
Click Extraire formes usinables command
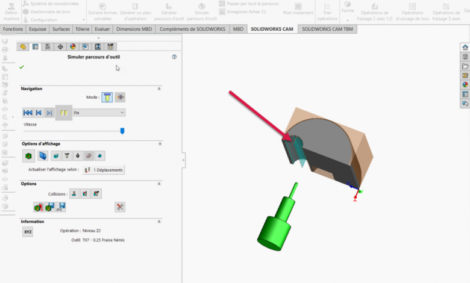click(x=102, y=12)
